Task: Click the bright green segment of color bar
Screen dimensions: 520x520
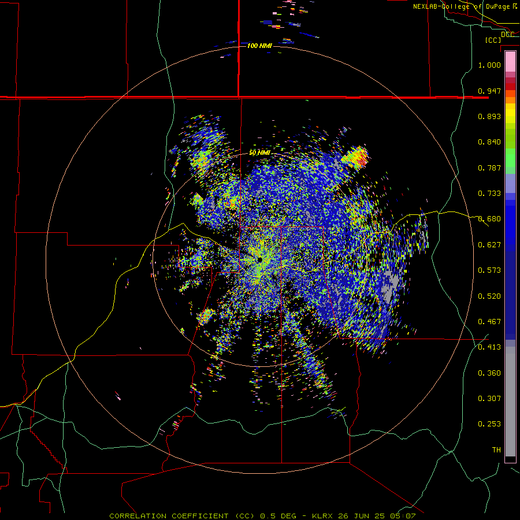Action: click(x=510, y=158)
